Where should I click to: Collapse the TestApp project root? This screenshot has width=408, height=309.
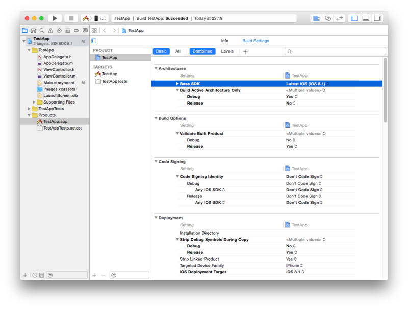tap(24, 41)
